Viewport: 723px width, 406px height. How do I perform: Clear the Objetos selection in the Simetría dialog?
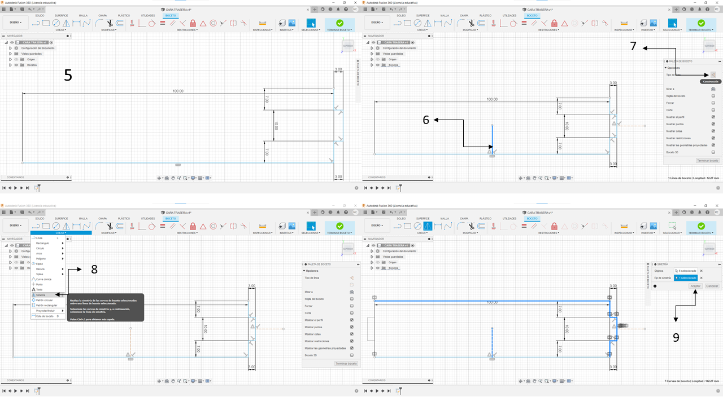pos(701,271)
